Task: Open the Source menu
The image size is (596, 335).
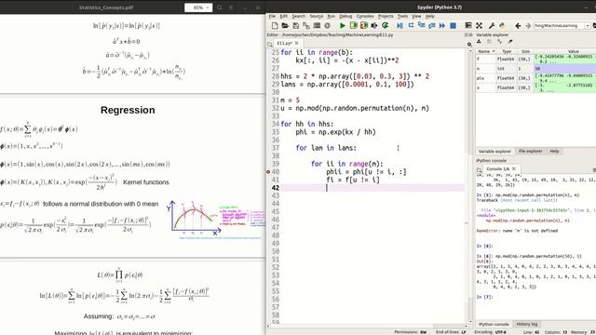Action: (x=317, y=17)
